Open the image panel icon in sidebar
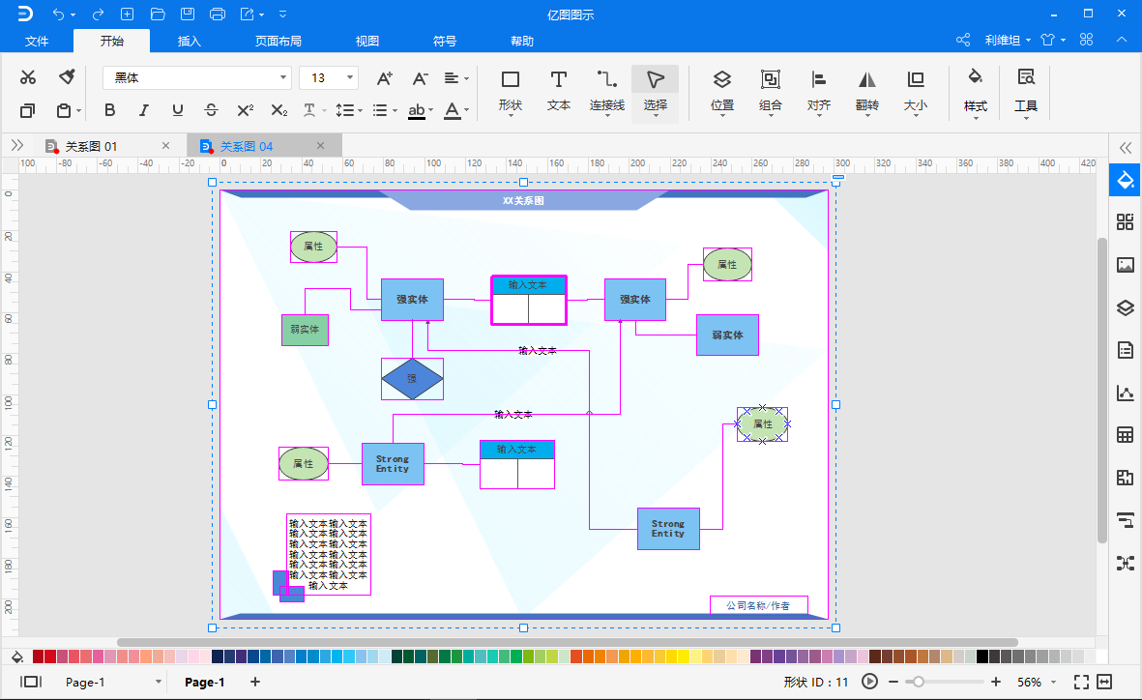The width and height of the screenshot is (1142, 700). point(1126,265)
